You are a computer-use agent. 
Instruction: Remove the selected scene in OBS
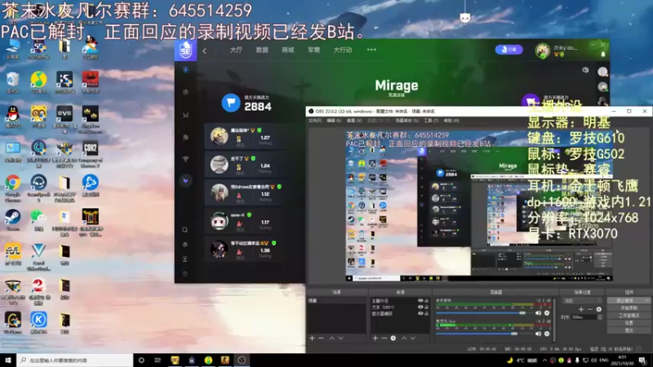point(321,338)
